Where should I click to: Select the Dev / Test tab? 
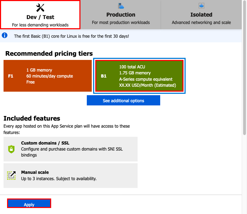(x=40, y=15)
